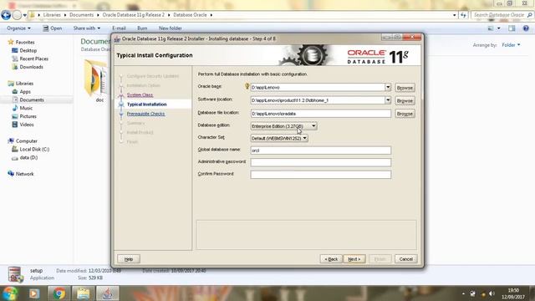Select Recent Places in navigation pane
The width and height of the screenshot is (535, 301).
pyautogui.click(x=33, y=59)
